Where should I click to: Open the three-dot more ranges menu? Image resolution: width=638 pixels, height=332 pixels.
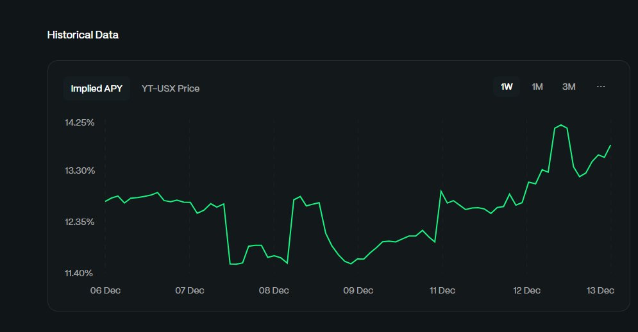601,87
